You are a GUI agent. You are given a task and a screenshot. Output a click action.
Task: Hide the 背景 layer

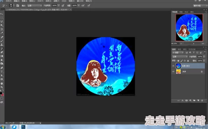[173, 72]
